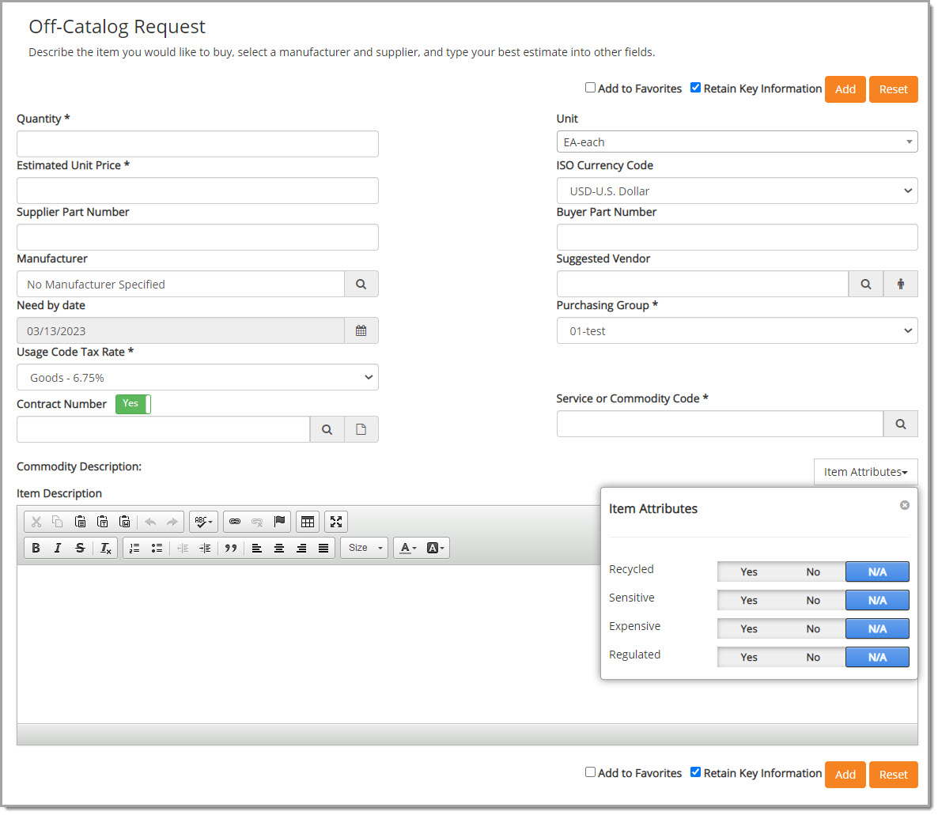Image resolution: width=938 pixels, height=815 pixels.
Task: Open the Item Attributes menu
Action: click(865, 472)
